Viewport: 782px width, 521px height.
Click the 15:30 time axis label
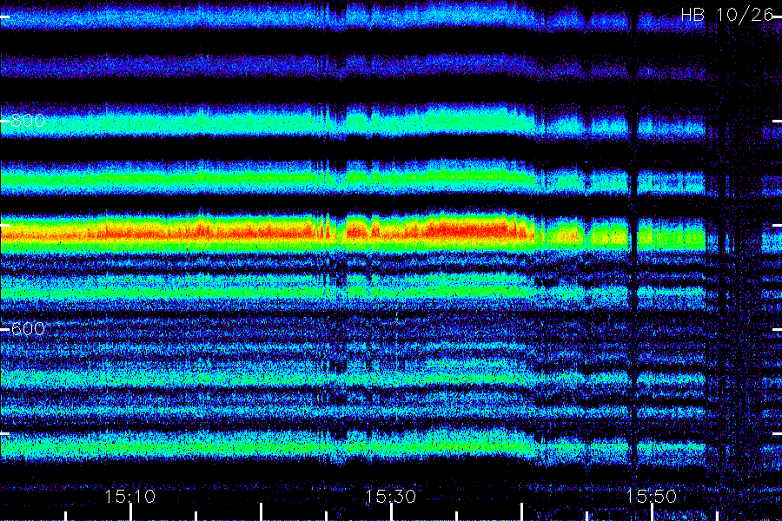(x=390, y=496)
